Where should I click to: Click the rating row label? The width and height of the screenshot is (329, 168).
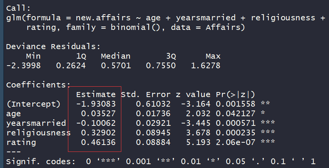(21, 142)
